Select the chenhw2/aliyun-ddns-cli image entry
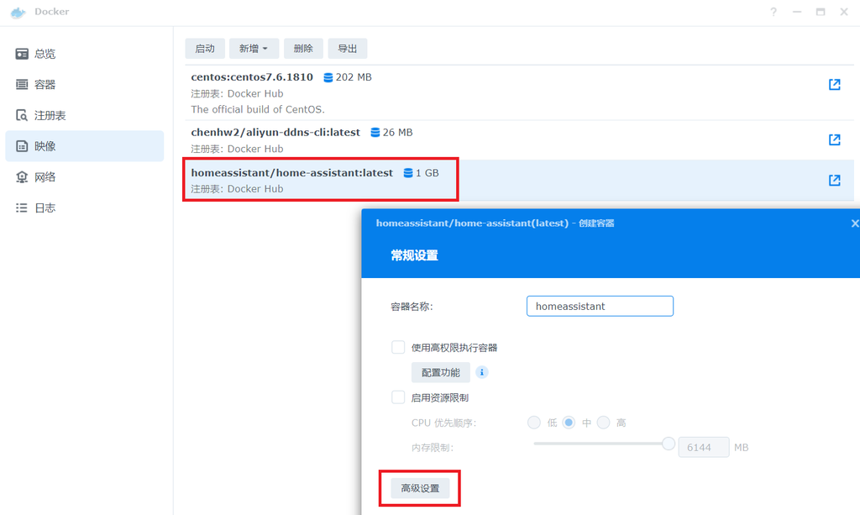 (x=275, y=132)
